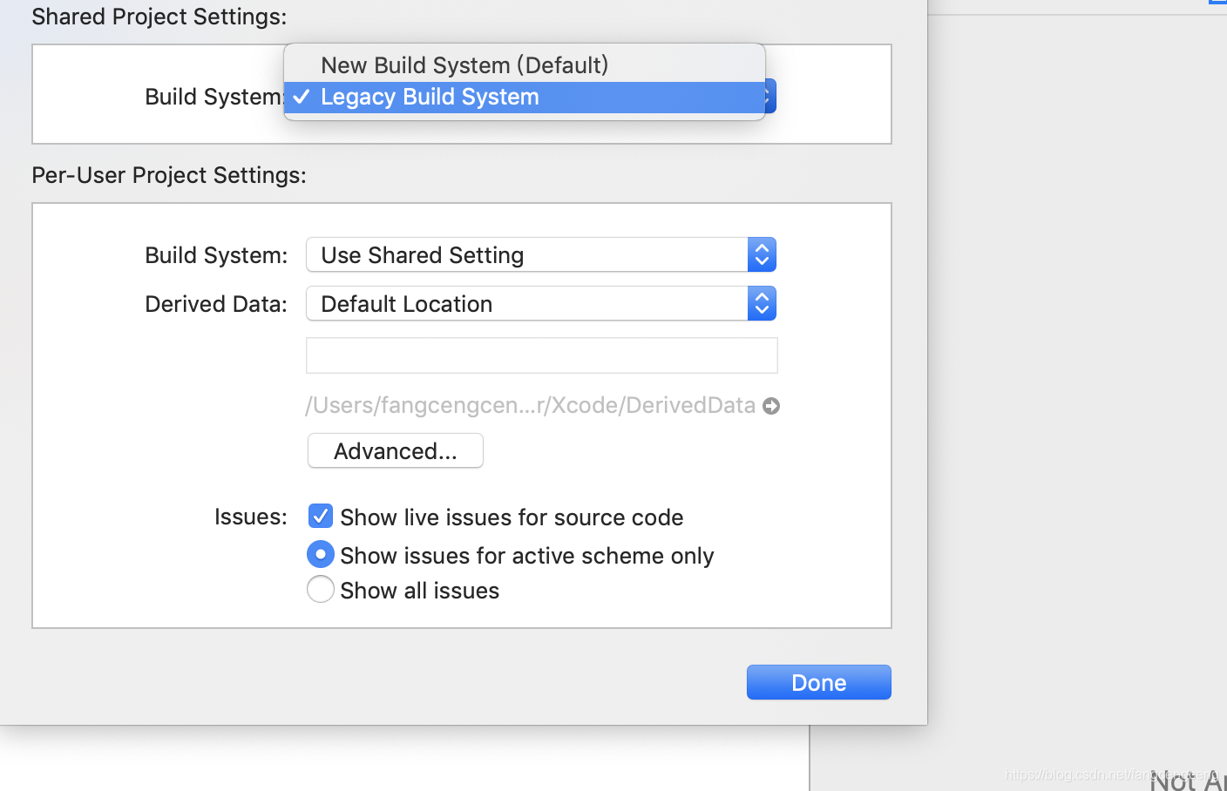Click the arrow icon to reveal DerivedData in Finder
Viewport: 1227px width, 791px height.
(x=770, y=405)
